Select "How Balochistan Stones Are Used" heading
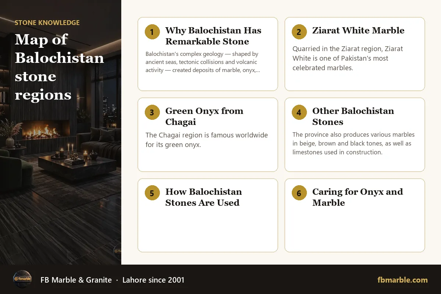This screenshot has height=294, width=441. coord(204,197)
